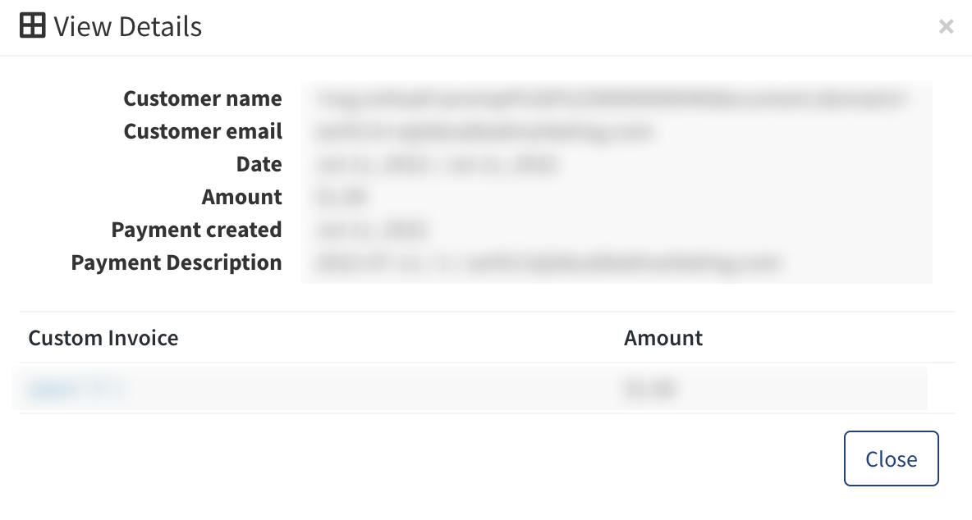The image size is (972, 520).
Task: Click the Date field label
Action: [259, 164]
